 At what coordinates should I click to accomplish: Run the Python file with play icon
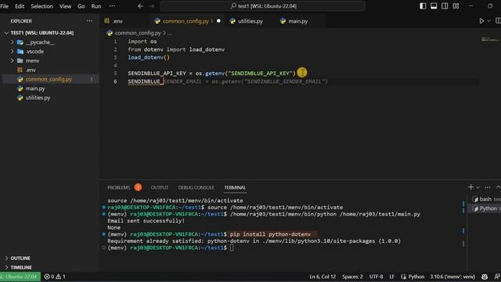point(481,21)
